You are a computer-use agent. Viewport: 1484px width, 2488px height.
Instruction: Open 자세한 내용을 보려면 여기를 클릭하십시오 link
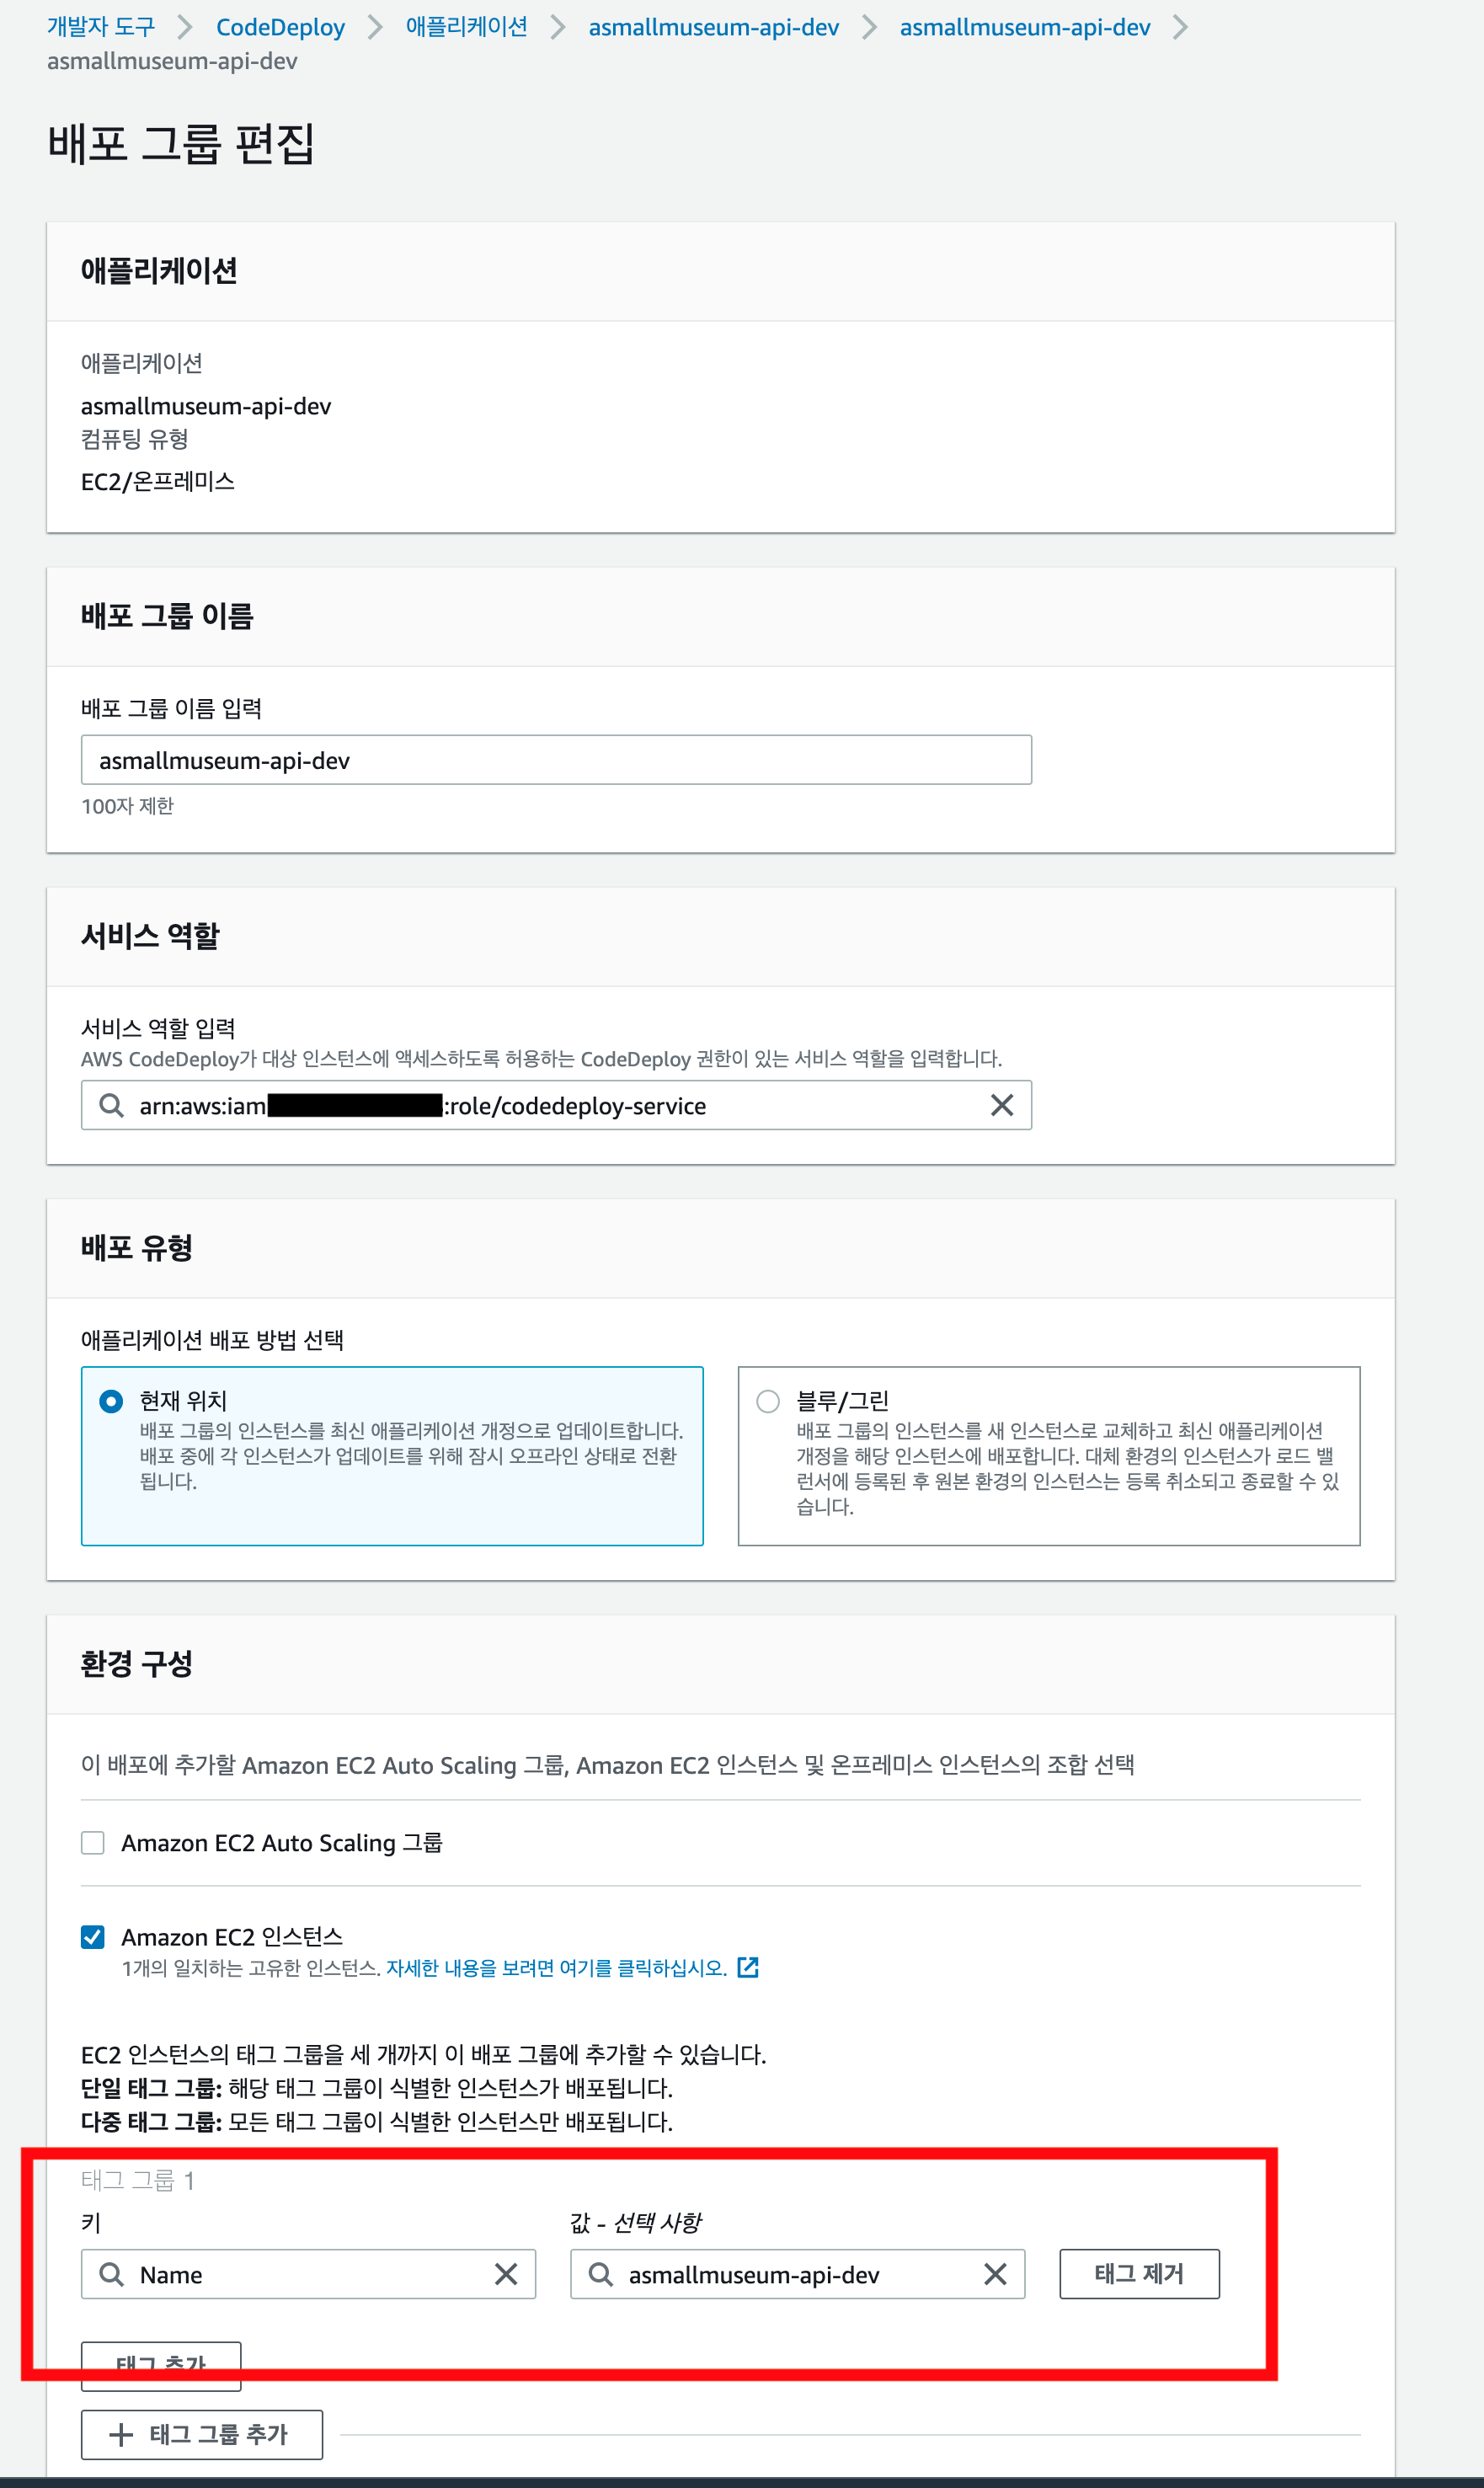tap(556, 1968)
